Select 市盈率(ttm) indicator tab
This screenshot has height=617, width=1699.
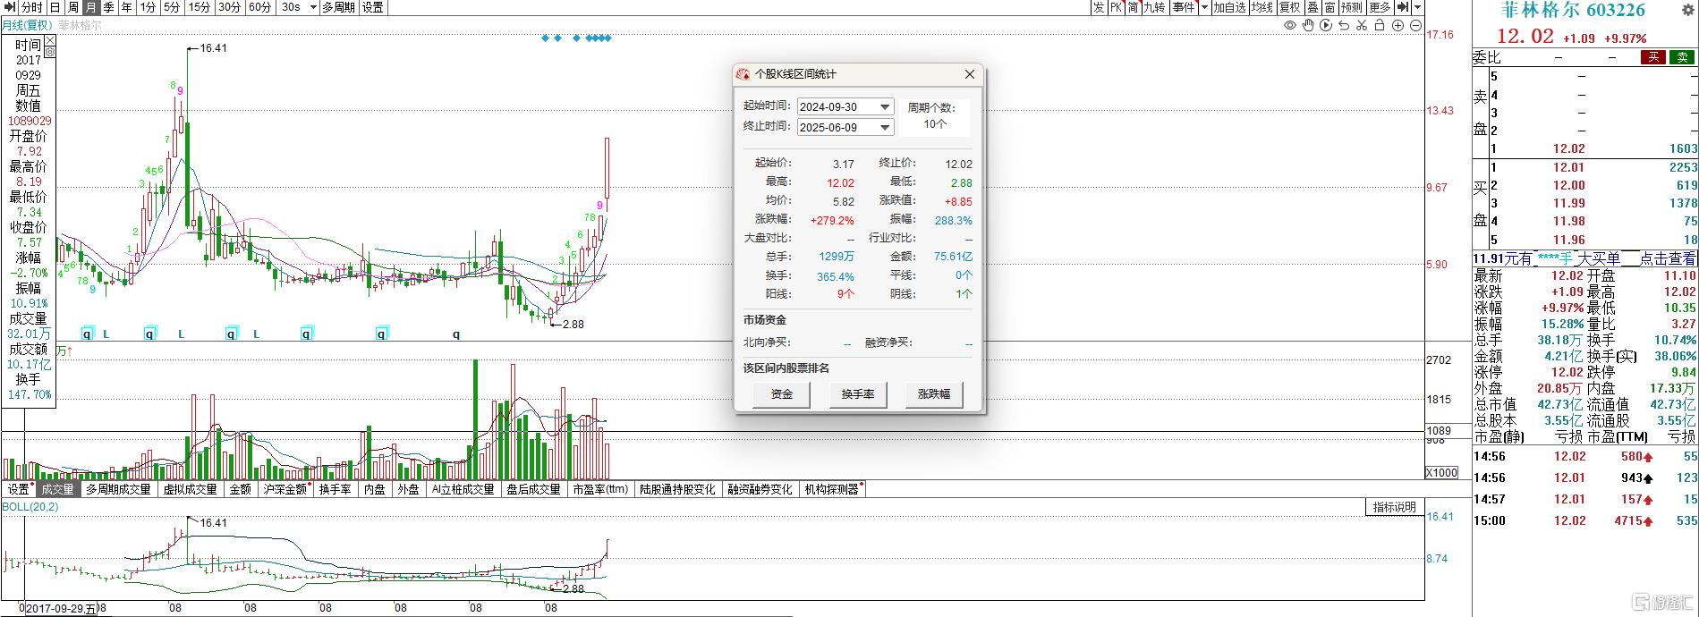click(600, 489)
